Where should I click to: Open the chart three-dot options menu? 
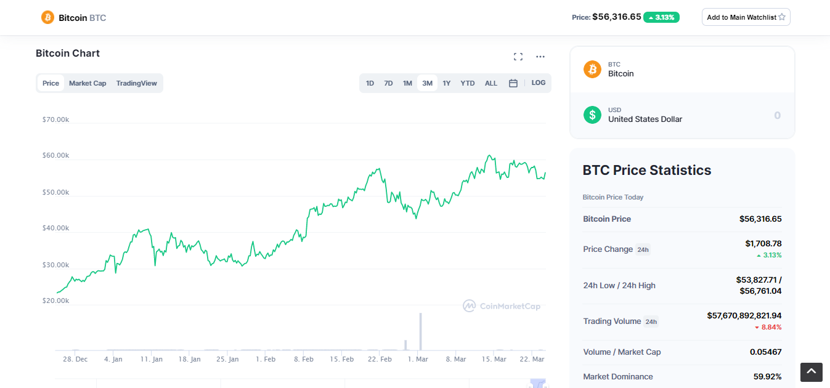pyautogui.click(x=540, y=57)
